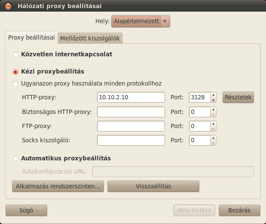This screenshot has height=224, width=266.
Task: Switch to Mellőzött kiszolgálók tab
Action: click(x=90, y=38)
